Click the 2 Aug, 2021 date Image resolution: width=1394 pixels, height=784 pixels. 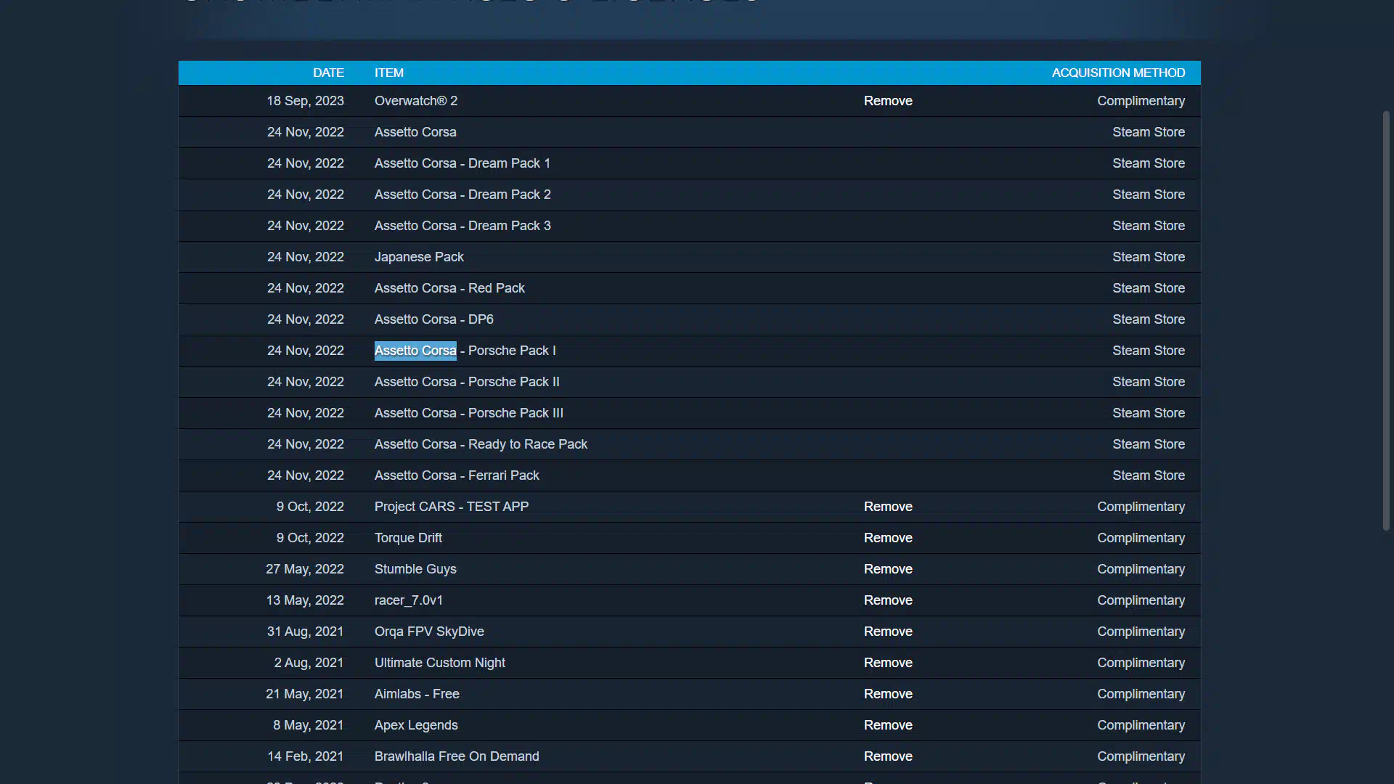click(309, 663)
